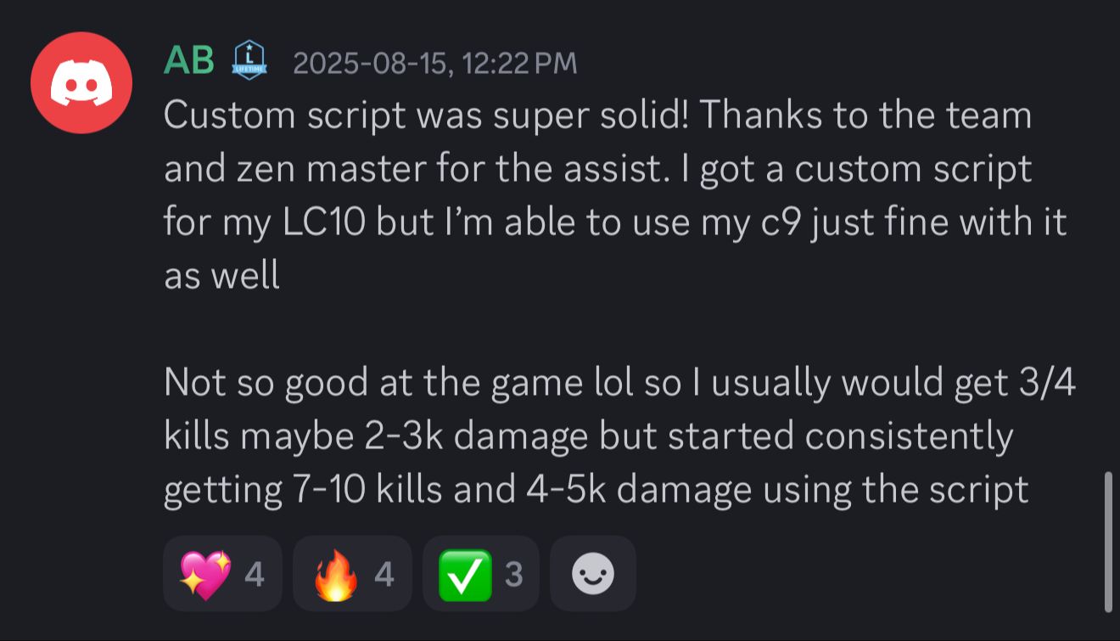Click the 'Not so good at the game' paragraph
This screenshot has width=1120, height=641.
[619, 383]
